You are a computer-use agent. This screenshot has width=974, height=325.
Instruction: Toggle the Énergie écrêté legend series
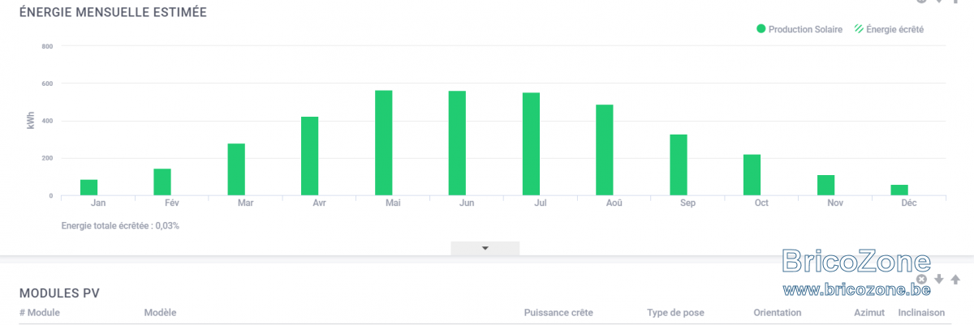pos(888,29)
